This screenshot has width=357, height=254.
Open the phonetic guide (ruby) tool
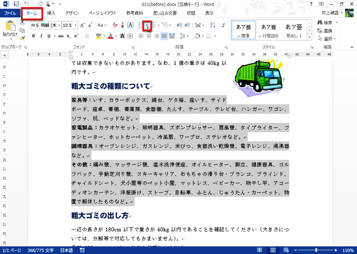click(x=123, y=25)
